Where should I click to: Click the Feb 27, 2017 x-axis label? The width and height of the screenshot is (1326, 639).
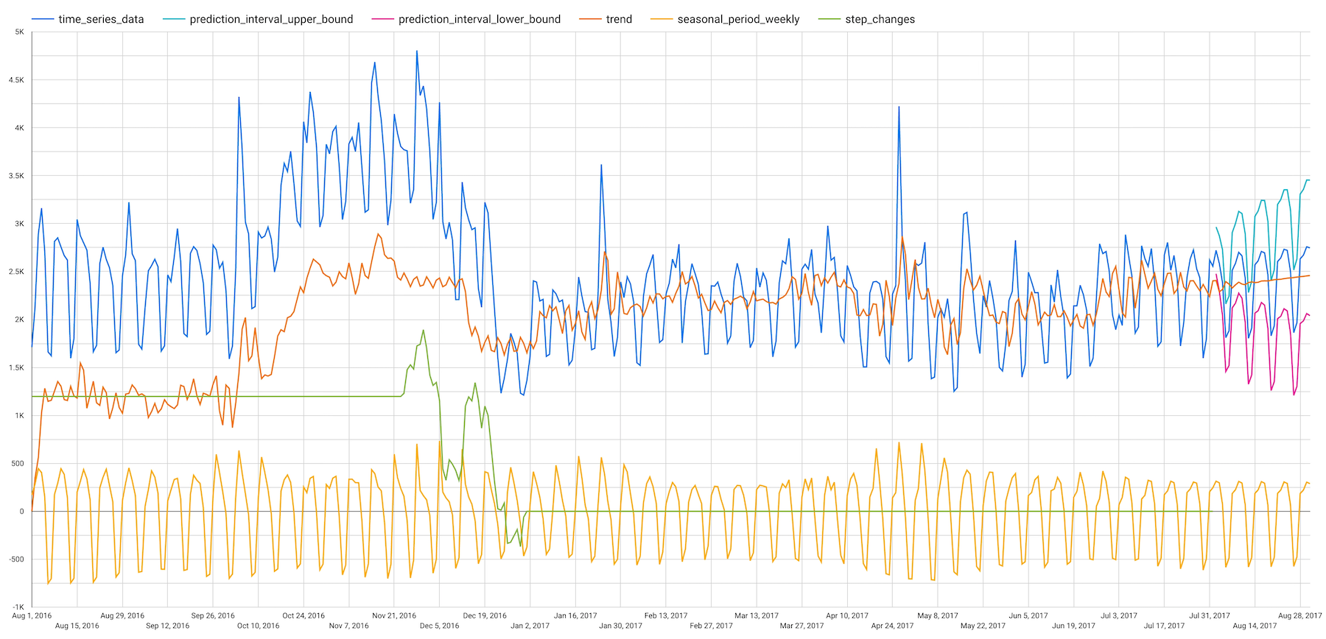pyautogui.click(x=712, y=626)
